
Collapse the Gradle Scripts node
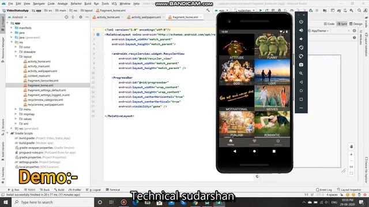[7, 133]
